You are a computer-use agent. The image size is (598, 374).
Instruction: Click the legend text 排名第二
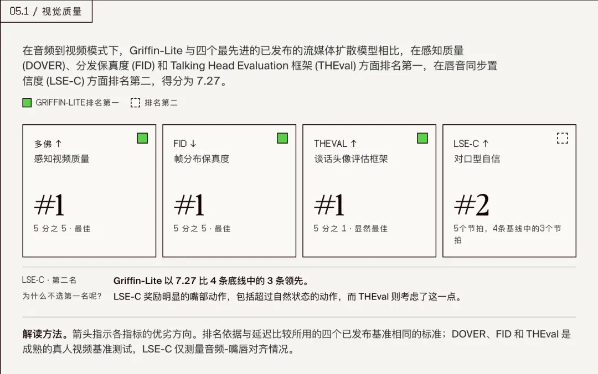(x=161, y=103)
